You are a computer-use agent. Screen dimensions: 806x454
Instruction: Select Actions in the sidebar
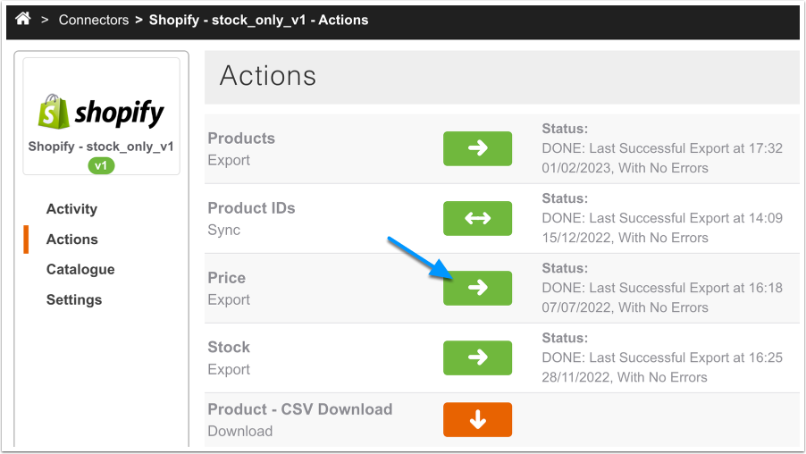click(x=71, y=240)
